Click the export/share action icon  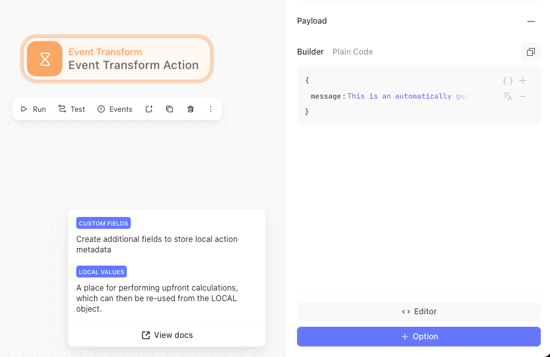coord(149,109)
